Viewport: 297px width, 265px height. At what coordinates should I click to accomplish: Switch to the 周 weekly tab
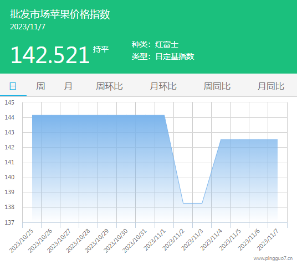40,86
